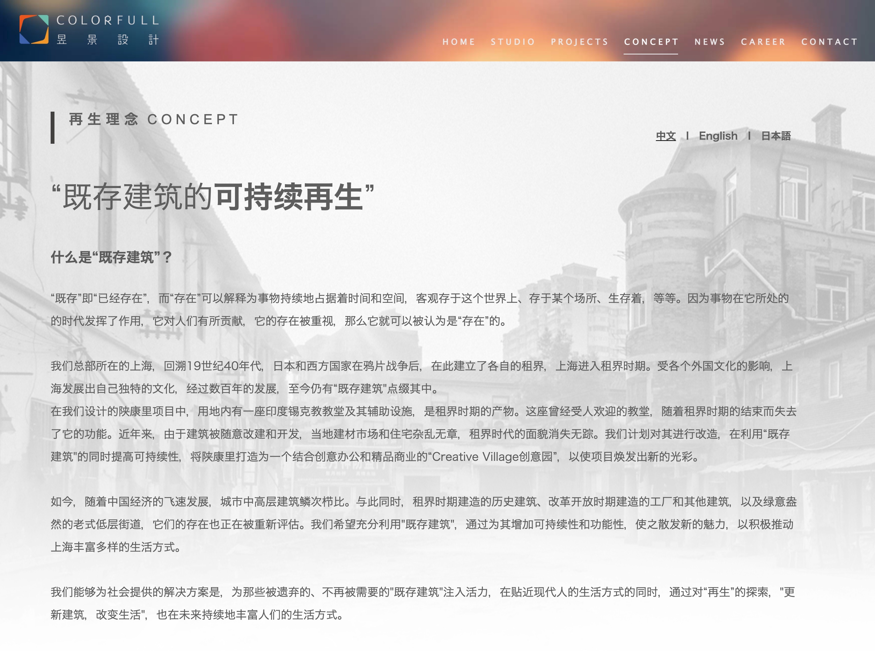Switch language to 中文
875x651 pixels.
[x=666, y=136]
